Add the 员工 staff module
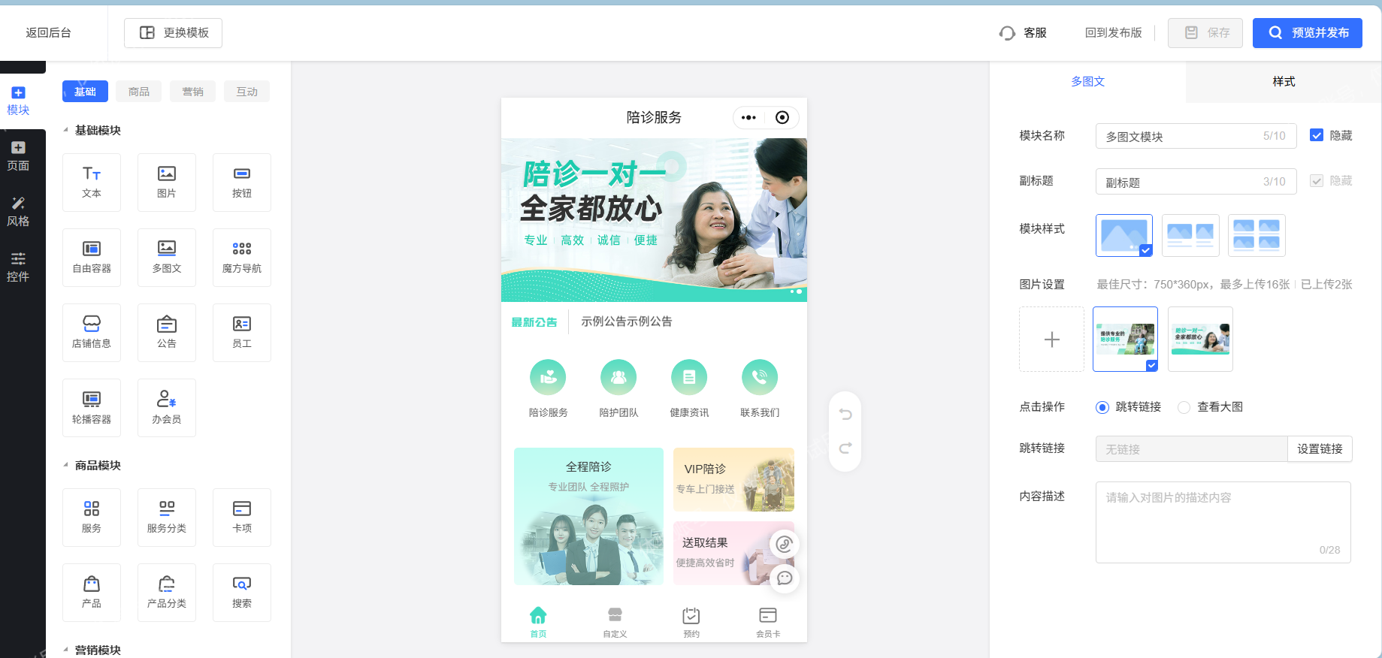Viewport: 1382px width, 658px height. [242, 333]
